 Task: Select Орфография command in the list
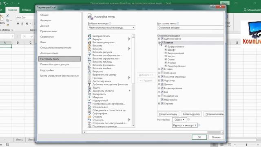pyautogui.click(x=110, y=114)
